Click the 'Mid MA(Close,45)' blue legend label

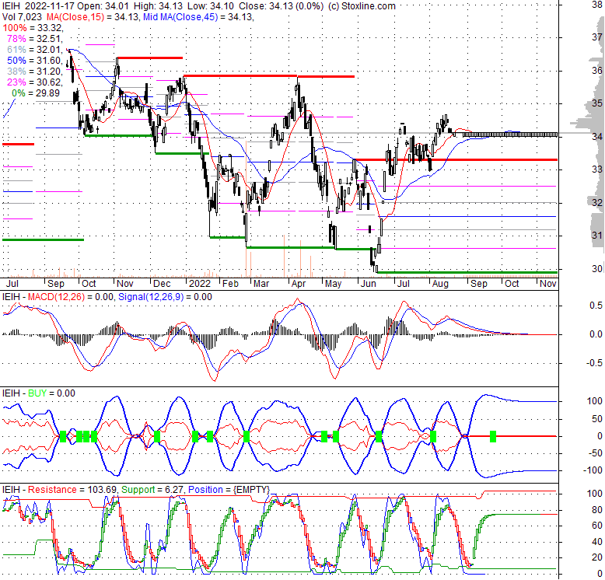point(179,17)
